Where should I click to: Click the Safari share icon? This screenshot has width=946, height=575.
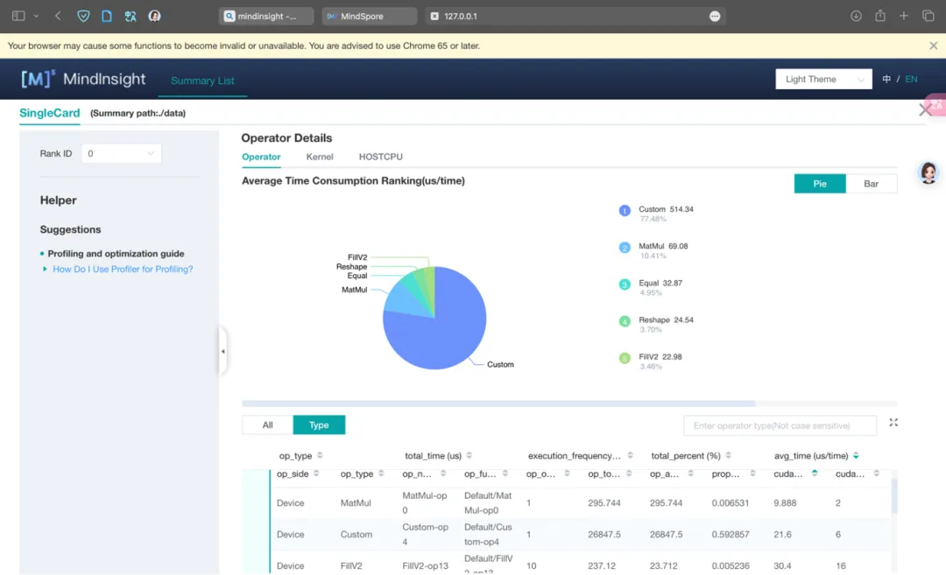click(x=880, y=16)
